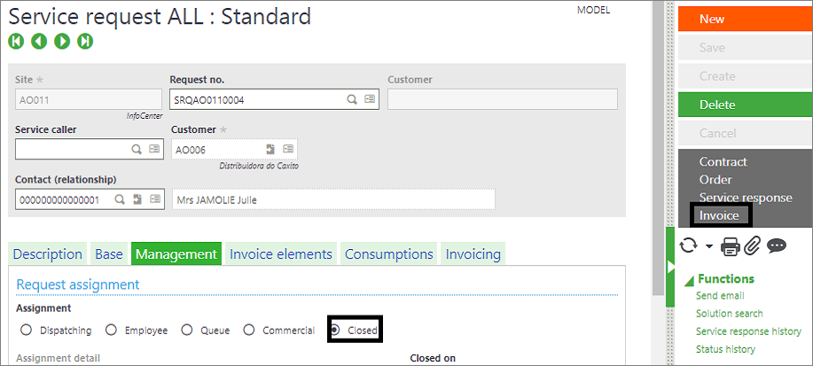This screenshot has width=813, height=366.
Task: Click the green Delete button
Action: (745, 105)
